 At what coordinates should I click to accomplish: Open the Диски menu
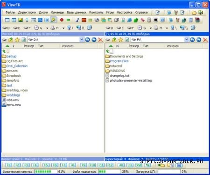coord(43,12)
